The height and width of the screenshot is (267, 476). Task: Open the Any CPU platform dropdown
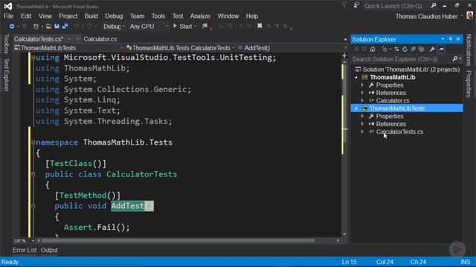149,27
